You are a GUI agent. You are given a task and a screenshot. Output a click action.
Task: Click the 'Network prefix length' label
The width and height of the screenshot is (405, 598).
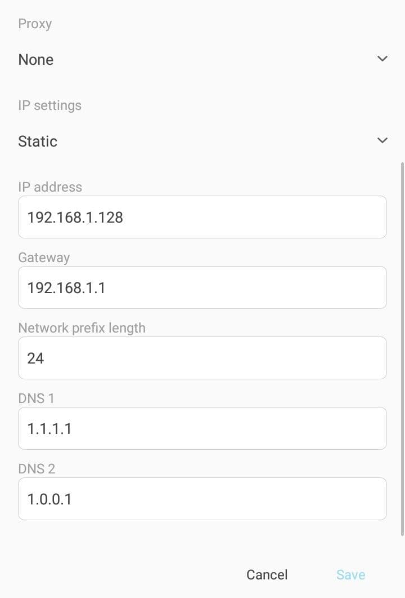coord(82,328)
